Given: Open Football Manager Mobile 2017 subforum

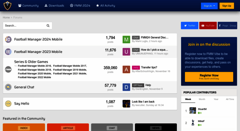Looking at the screenshot, I should pyautogui.click(x=70, y=66).
